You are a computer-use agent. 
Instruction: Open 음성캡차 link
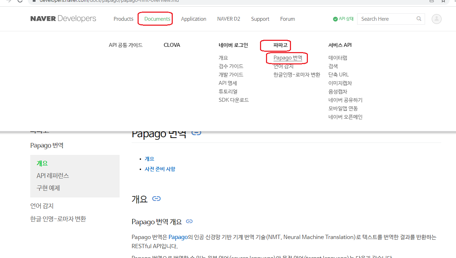click(338, 92)
